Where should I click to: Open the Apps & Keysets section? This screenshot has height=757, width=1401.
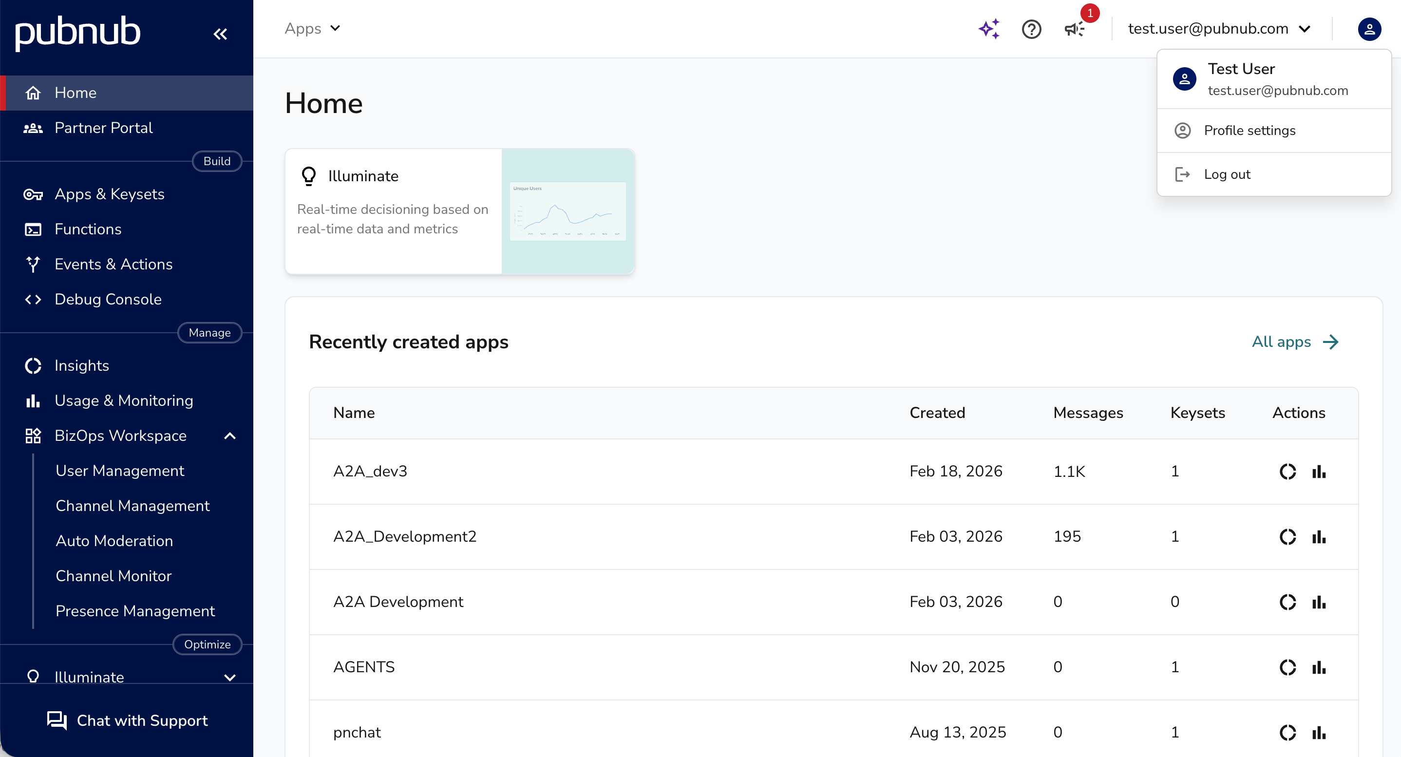(x=109, y=194)
